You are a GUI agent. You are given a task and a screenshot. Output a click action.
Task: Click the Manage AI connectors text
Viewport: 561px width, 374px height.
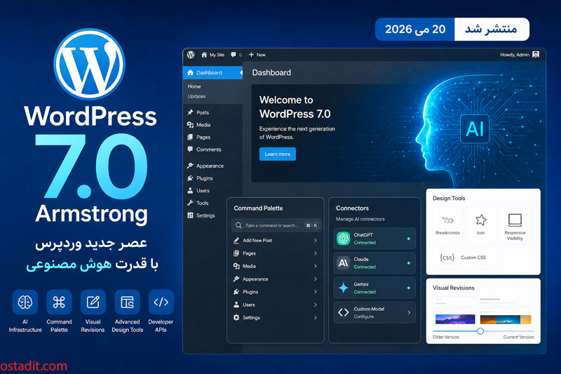pos(360,219)
